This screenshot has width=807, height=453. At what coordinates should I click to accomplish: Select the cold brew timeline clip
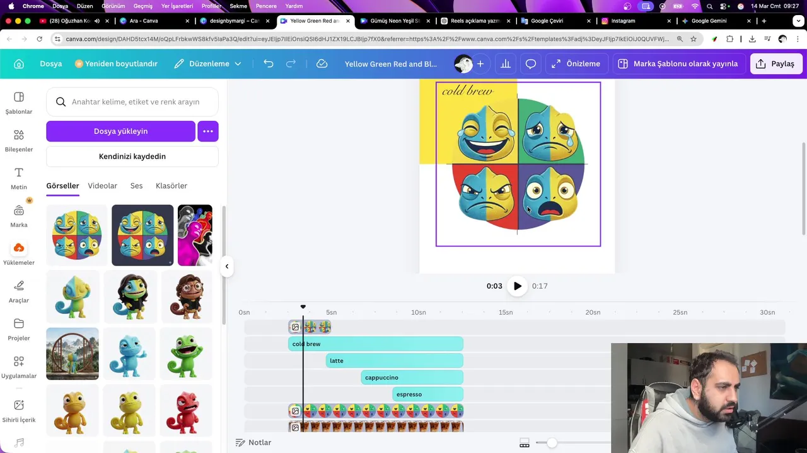pyautogui.click(x=376, y=344)
